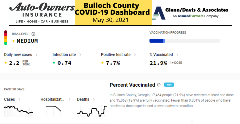Click the Bulloch County COVID-19 Dashboard title
The width and height of the screenshot is (240, 124).
[x=112, y=9]
